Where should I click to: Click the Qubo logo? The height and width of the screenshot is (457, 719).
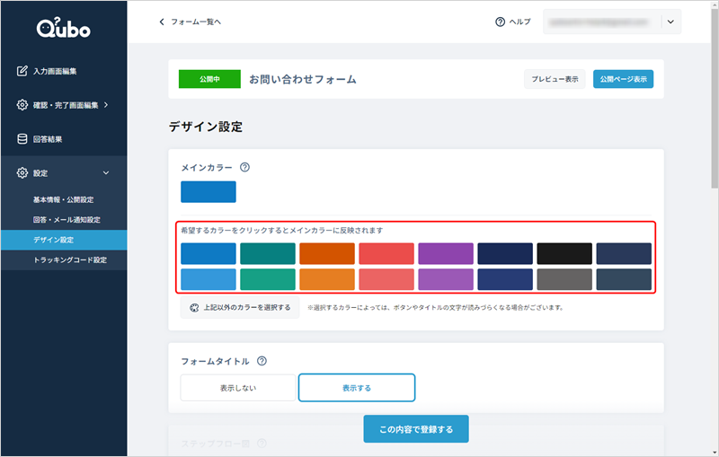pos(63,29)
